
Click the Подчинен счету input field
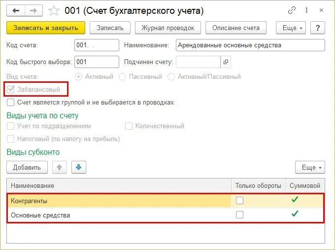coord(198,62)
